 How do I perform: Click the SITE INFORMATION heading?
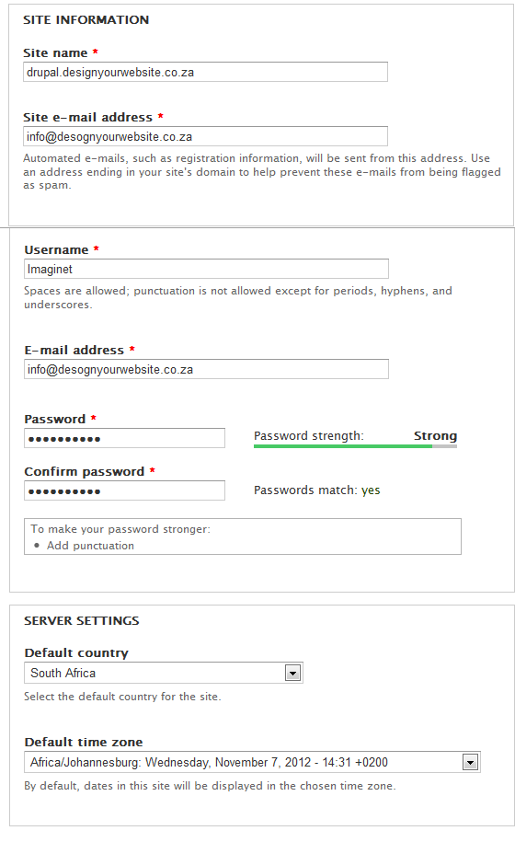[86, 20]
